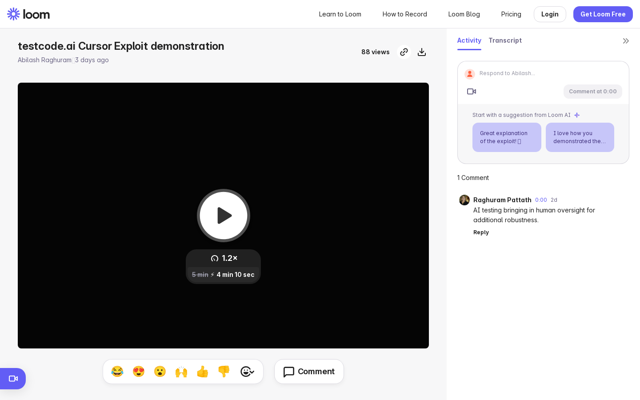Click the Comment at 0:00 button

point(593,92)
